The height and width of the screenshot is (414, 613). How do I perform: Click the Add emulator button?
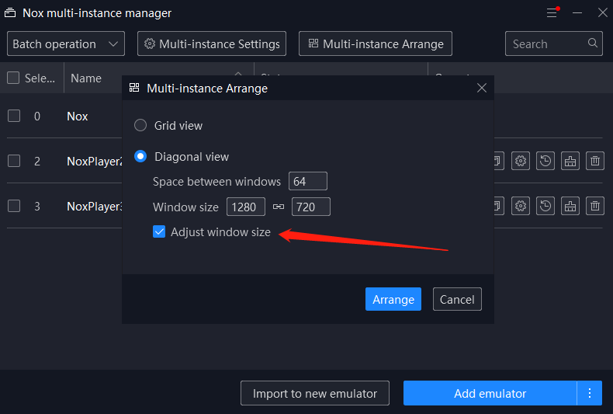pyautogui.click(x=490, y=393)
